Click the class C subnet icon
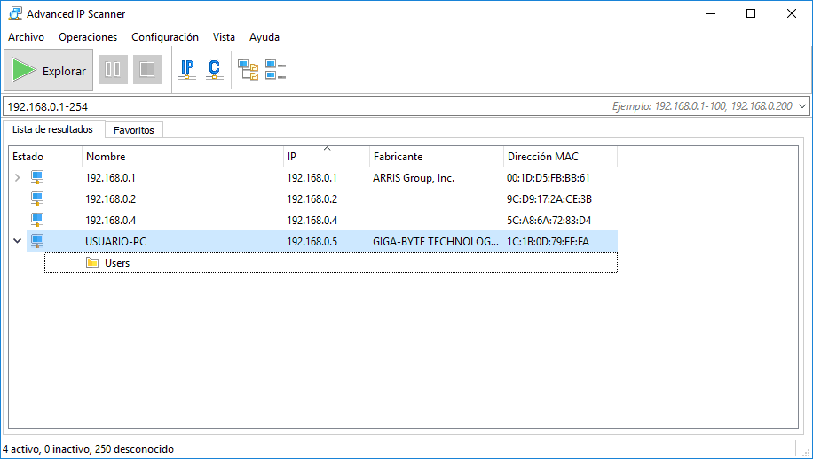Screen dimensions: 813x459 tap(214, 69)
